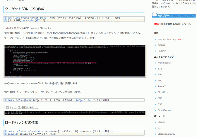197x137 pixels.
Task: Click the カテゴリー folder icon
Action: tap(154, 15)
